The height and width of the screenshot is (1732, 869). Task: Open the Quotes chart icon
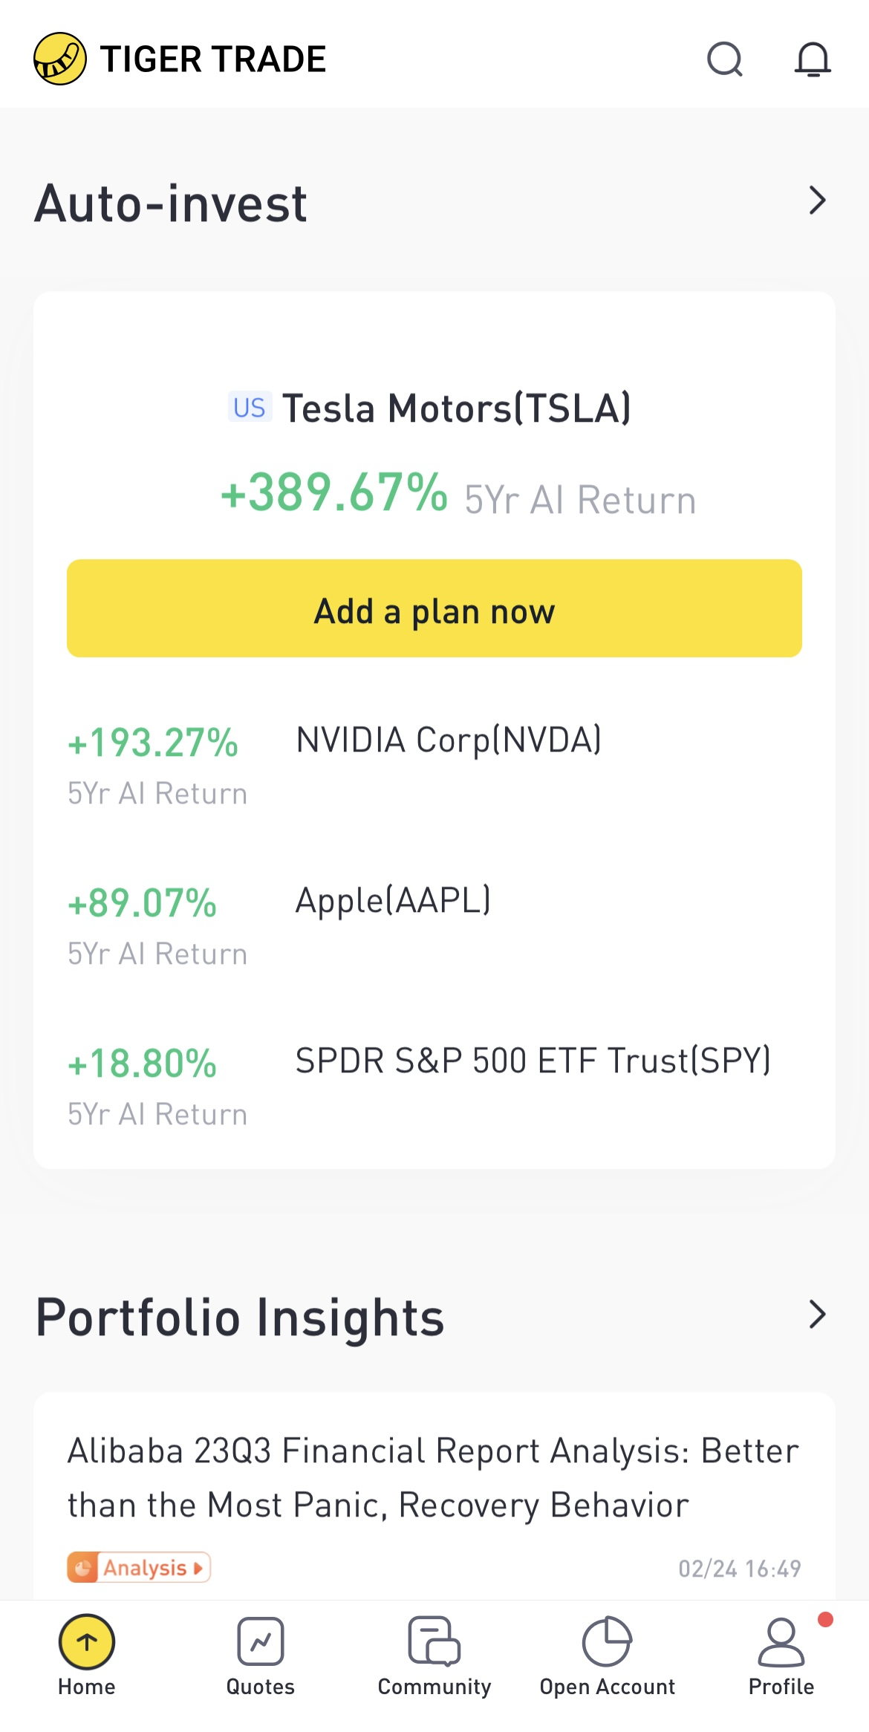(x=261, y=1641)
